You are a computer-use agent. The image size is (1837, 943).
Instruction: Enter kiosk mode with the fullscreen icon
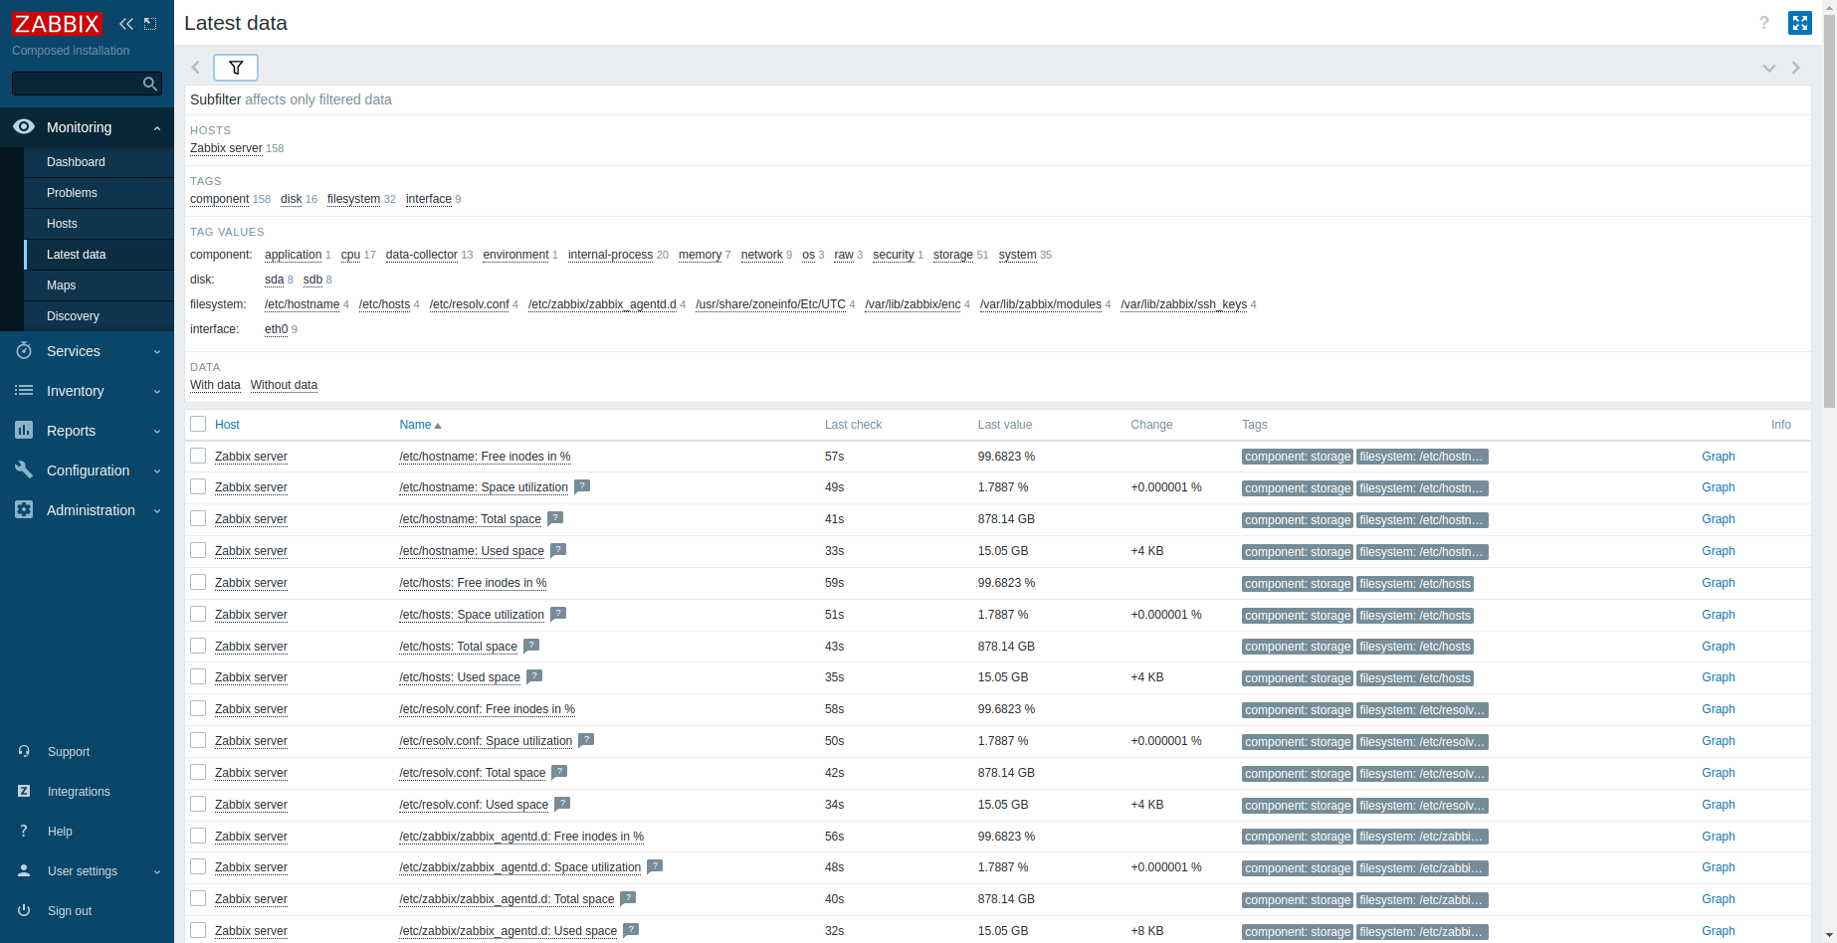pyautogui.click(x=1800, y=23)
